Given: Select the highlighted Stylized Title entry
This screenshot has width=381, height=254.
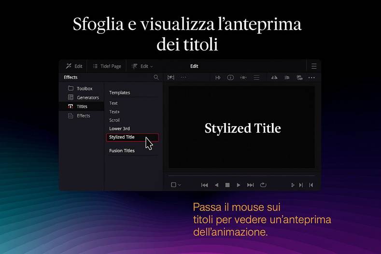Looking at the screenshot, I should pyautogui.click(x=132, y=137).
